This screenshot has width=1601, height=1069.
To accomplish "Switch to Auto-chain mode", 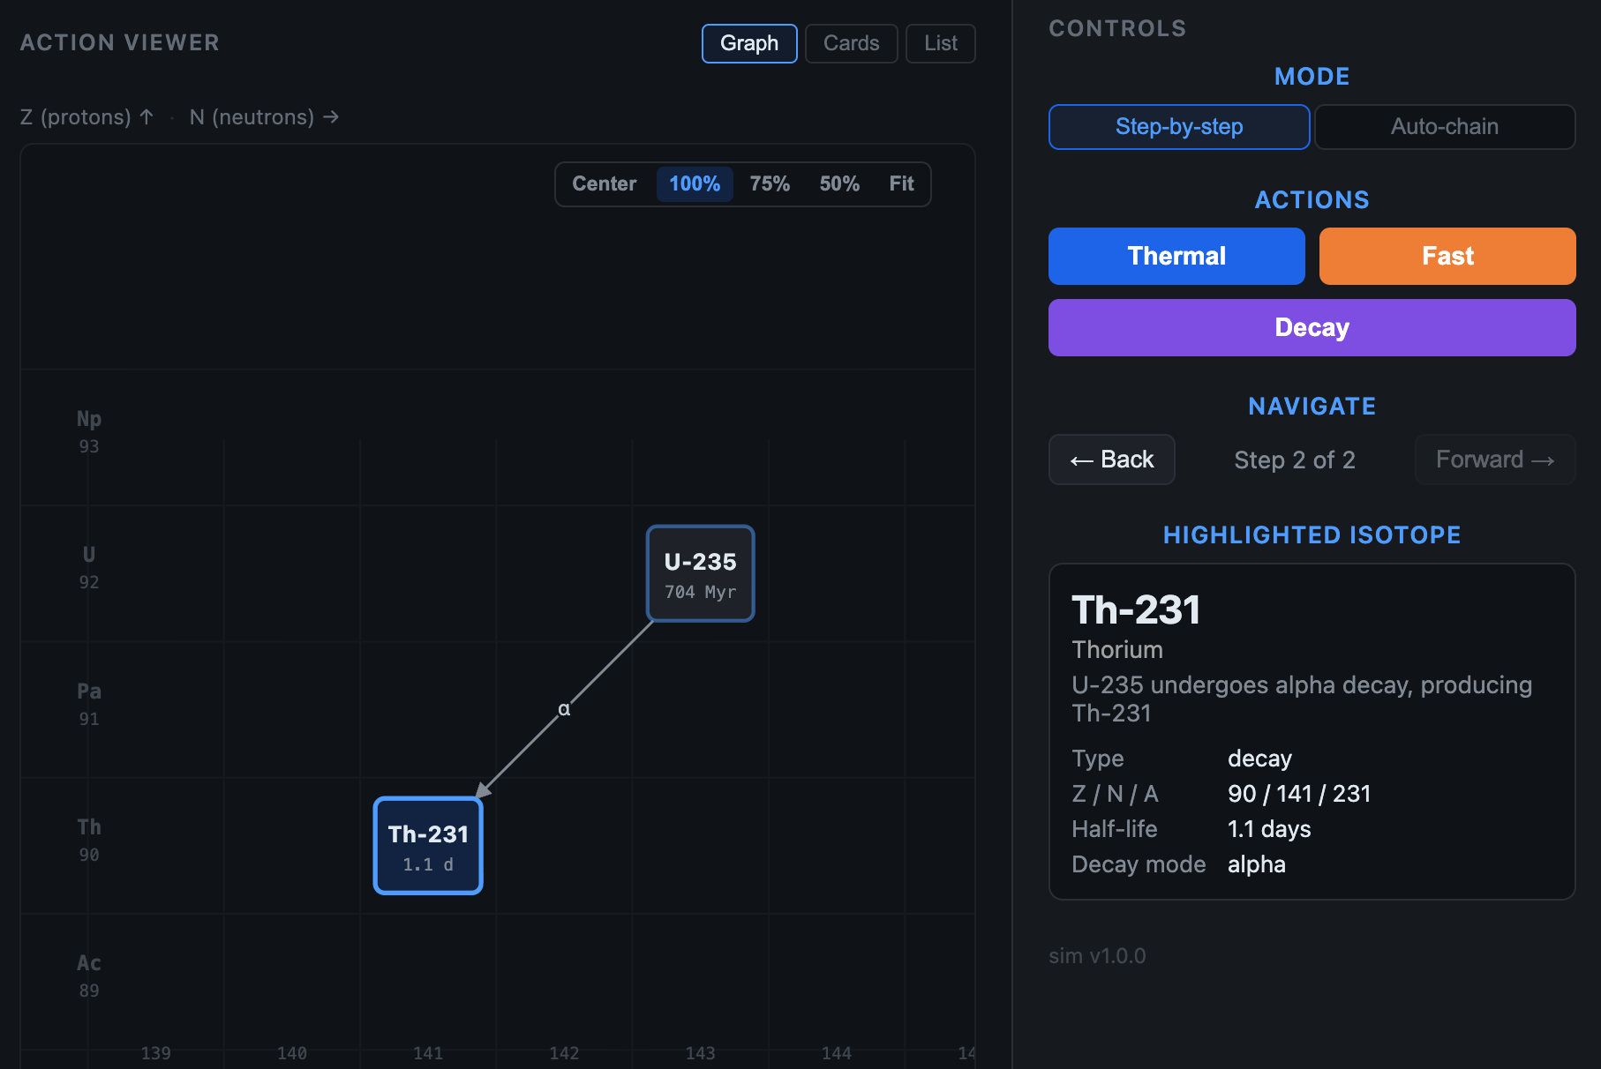I will tap(1445, 127).
